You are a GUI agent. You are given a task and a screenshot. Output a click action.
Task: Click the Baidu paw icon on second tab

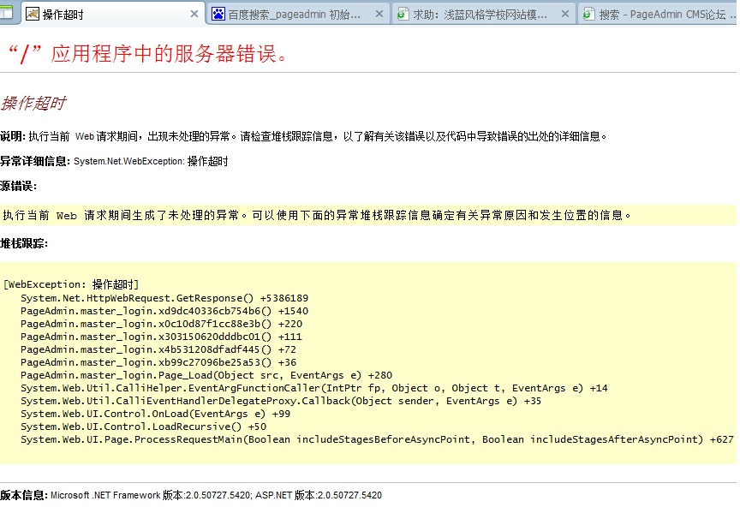click(x=218, y=14)
